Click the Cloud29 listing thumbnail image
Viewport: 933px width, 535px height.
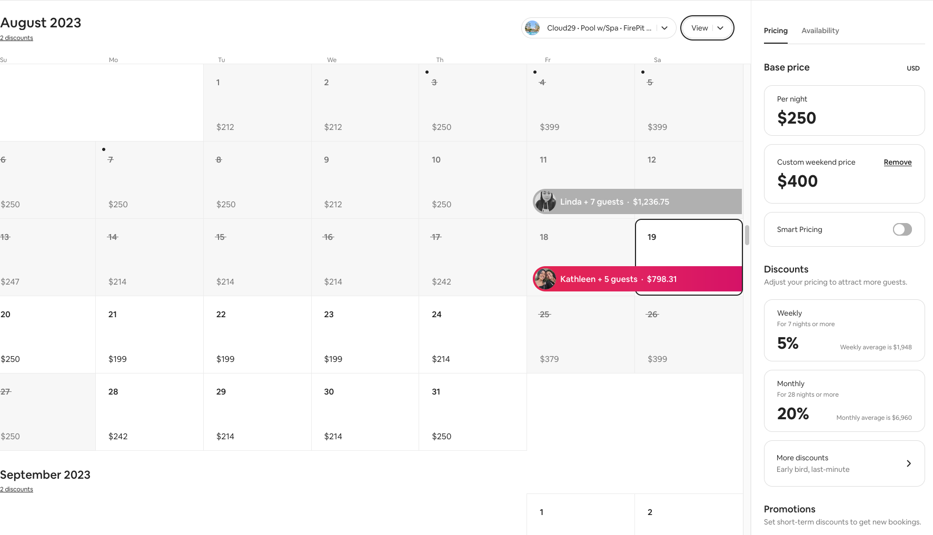(532, 28)
